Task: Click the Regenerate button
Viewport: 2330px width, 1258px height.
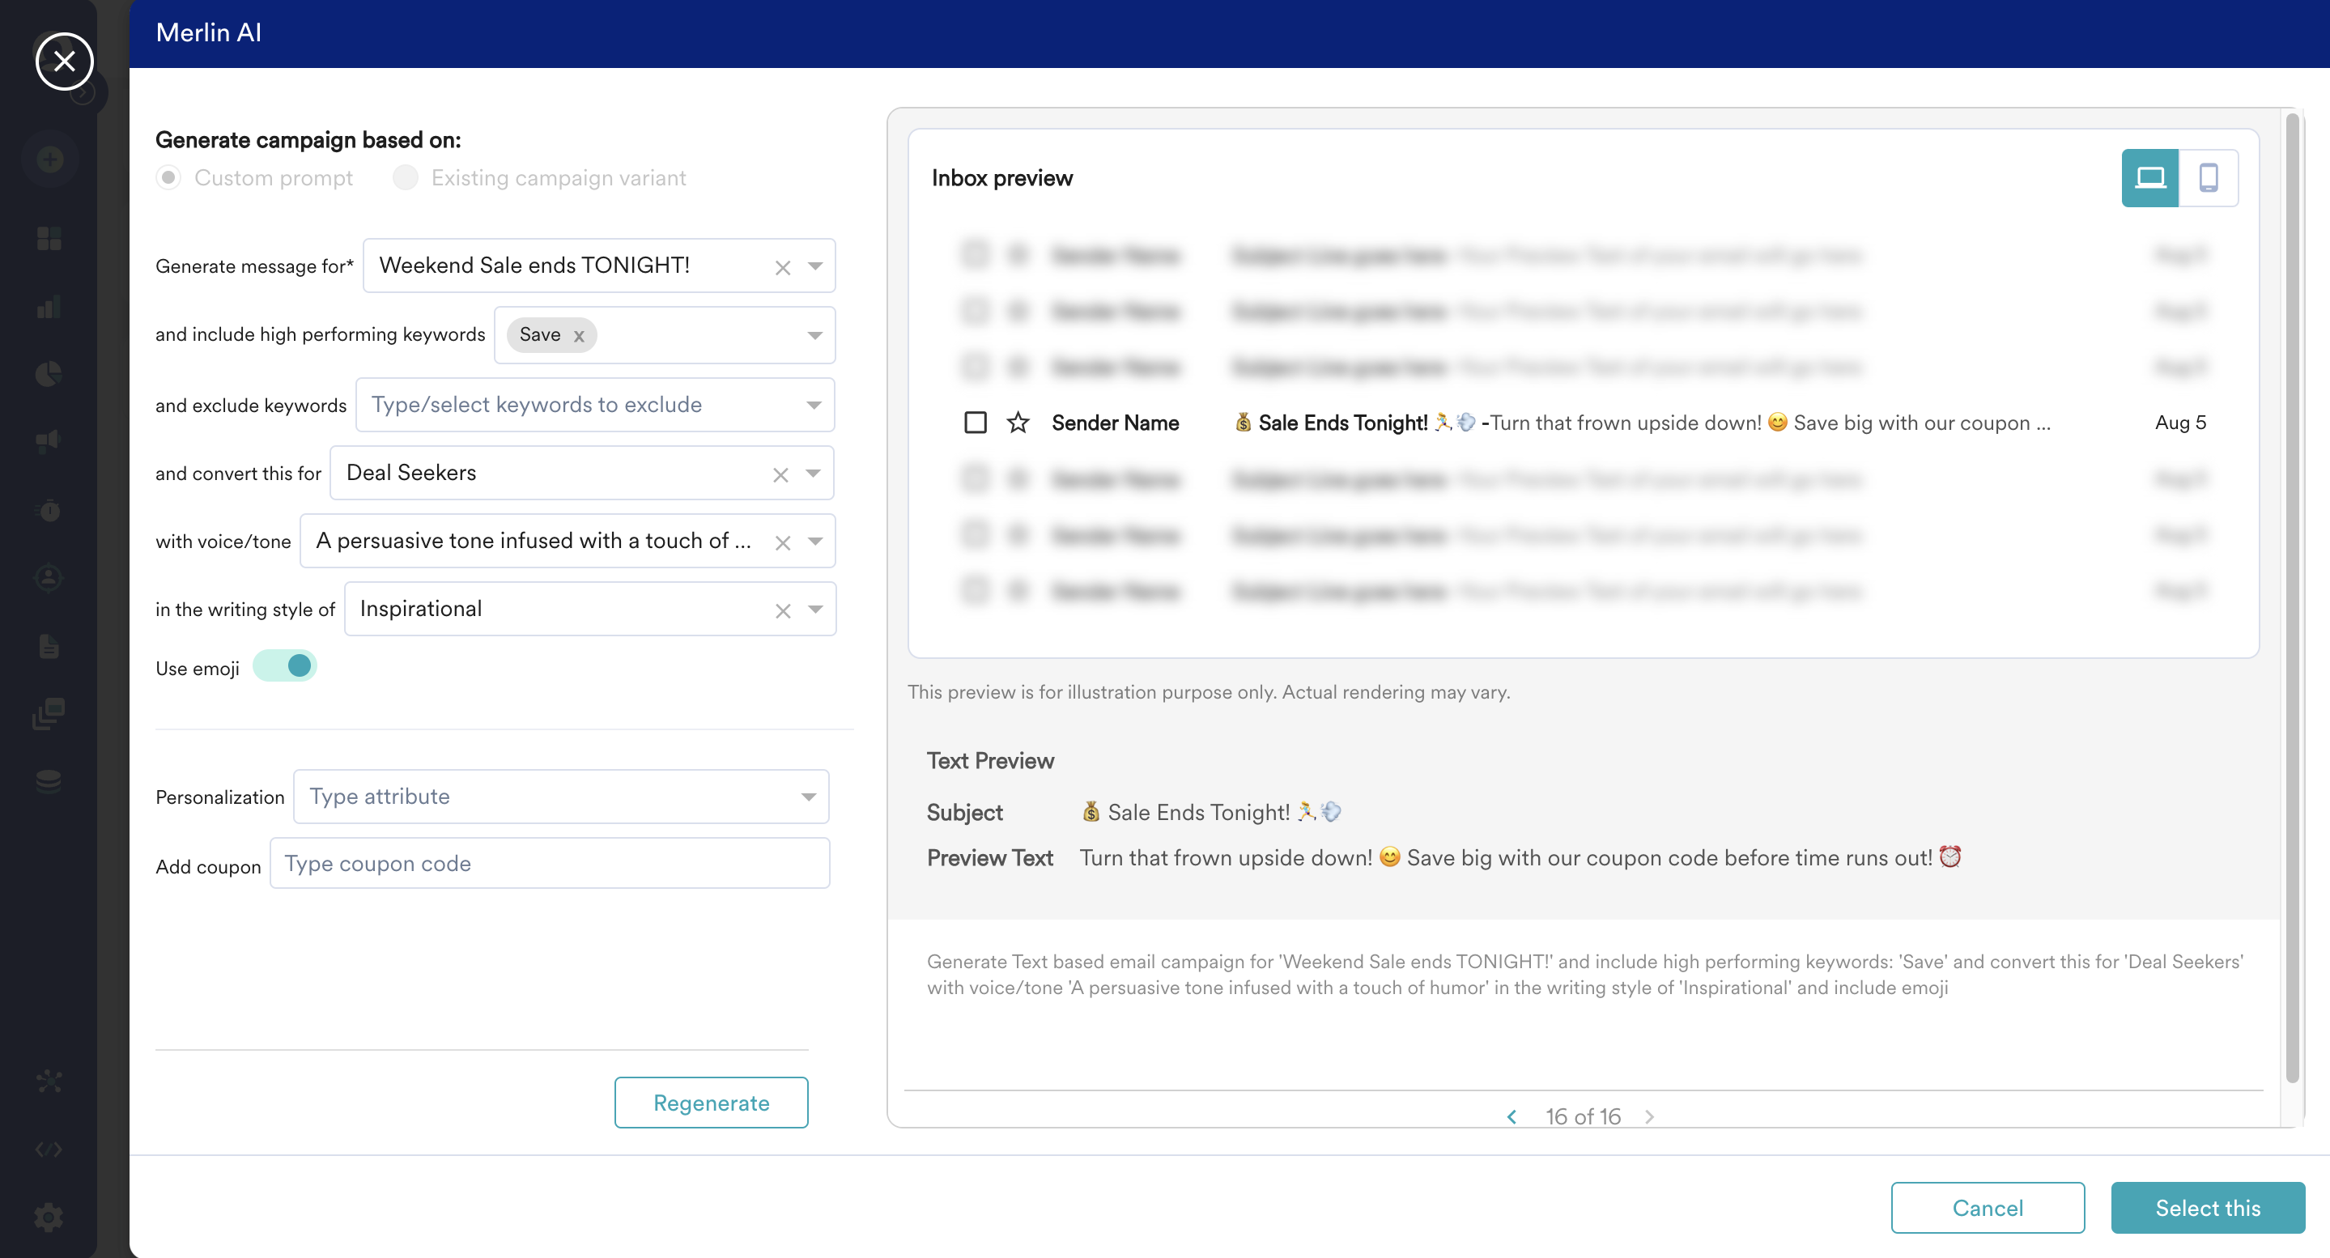Action: [711, 1103]
